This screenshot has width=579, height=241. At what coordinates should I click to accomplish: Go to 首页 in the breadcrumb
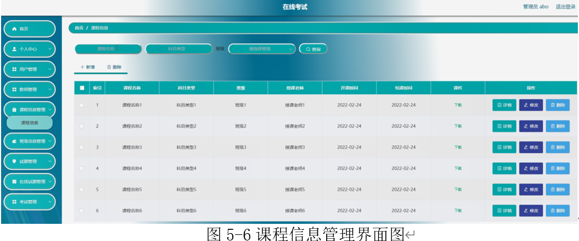click(79, 28)
